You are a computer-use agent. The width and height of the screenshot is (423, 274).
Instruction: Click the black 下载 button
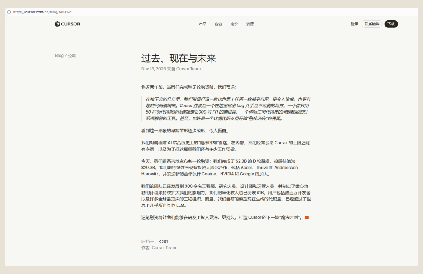(x=391, y=24)
